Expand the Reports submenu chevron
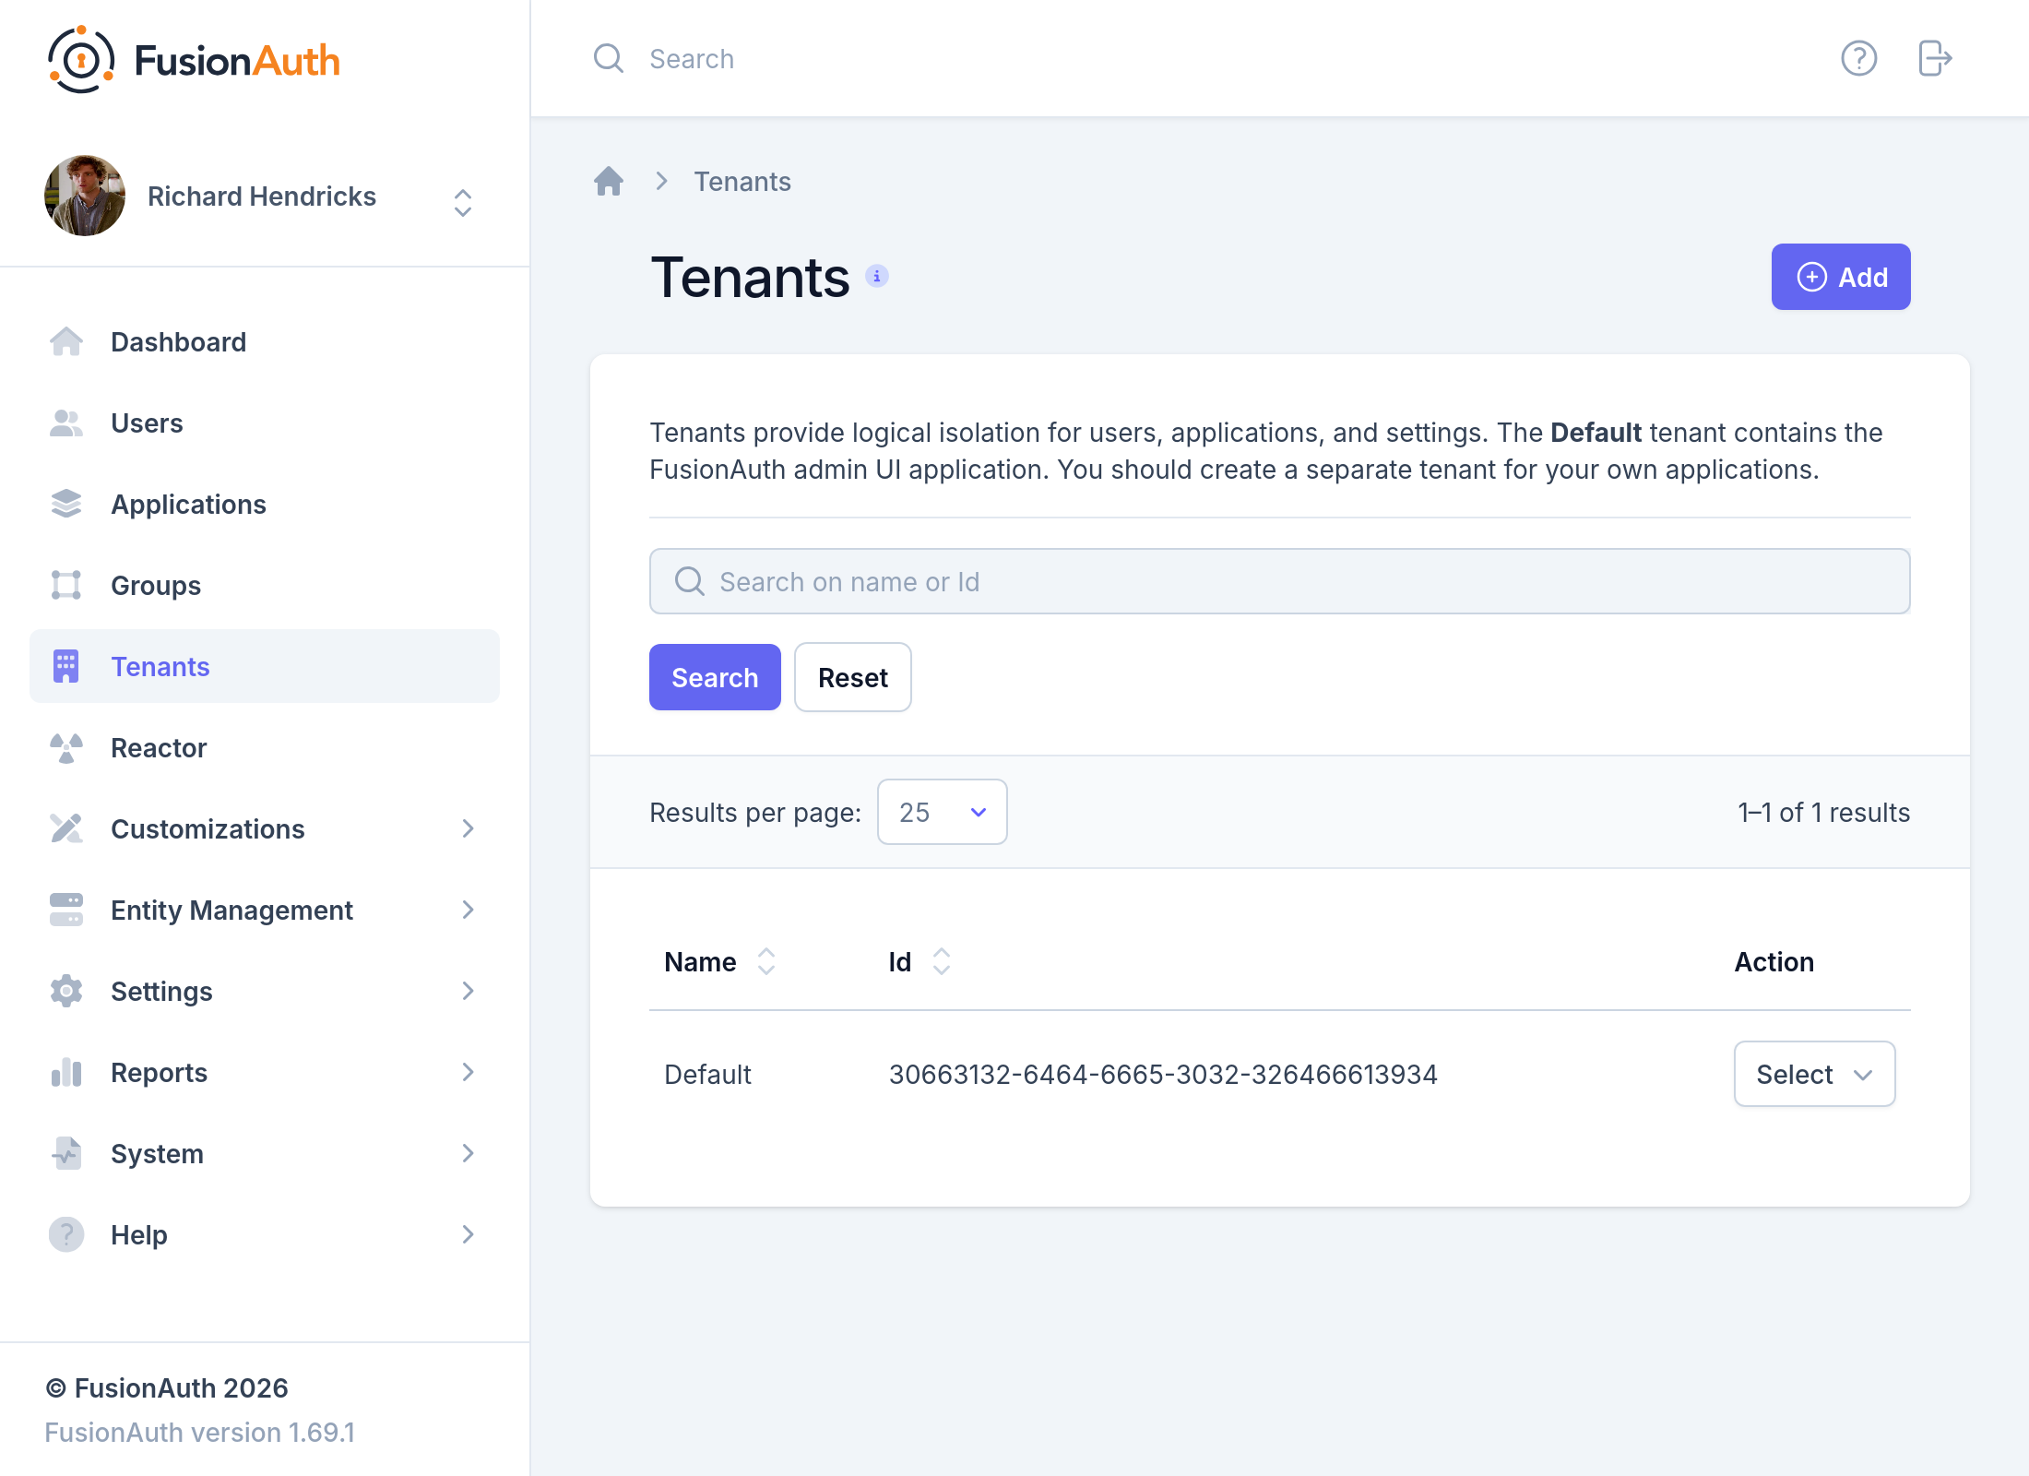Viewport: 2029px width, 1476px height. 469,1072
